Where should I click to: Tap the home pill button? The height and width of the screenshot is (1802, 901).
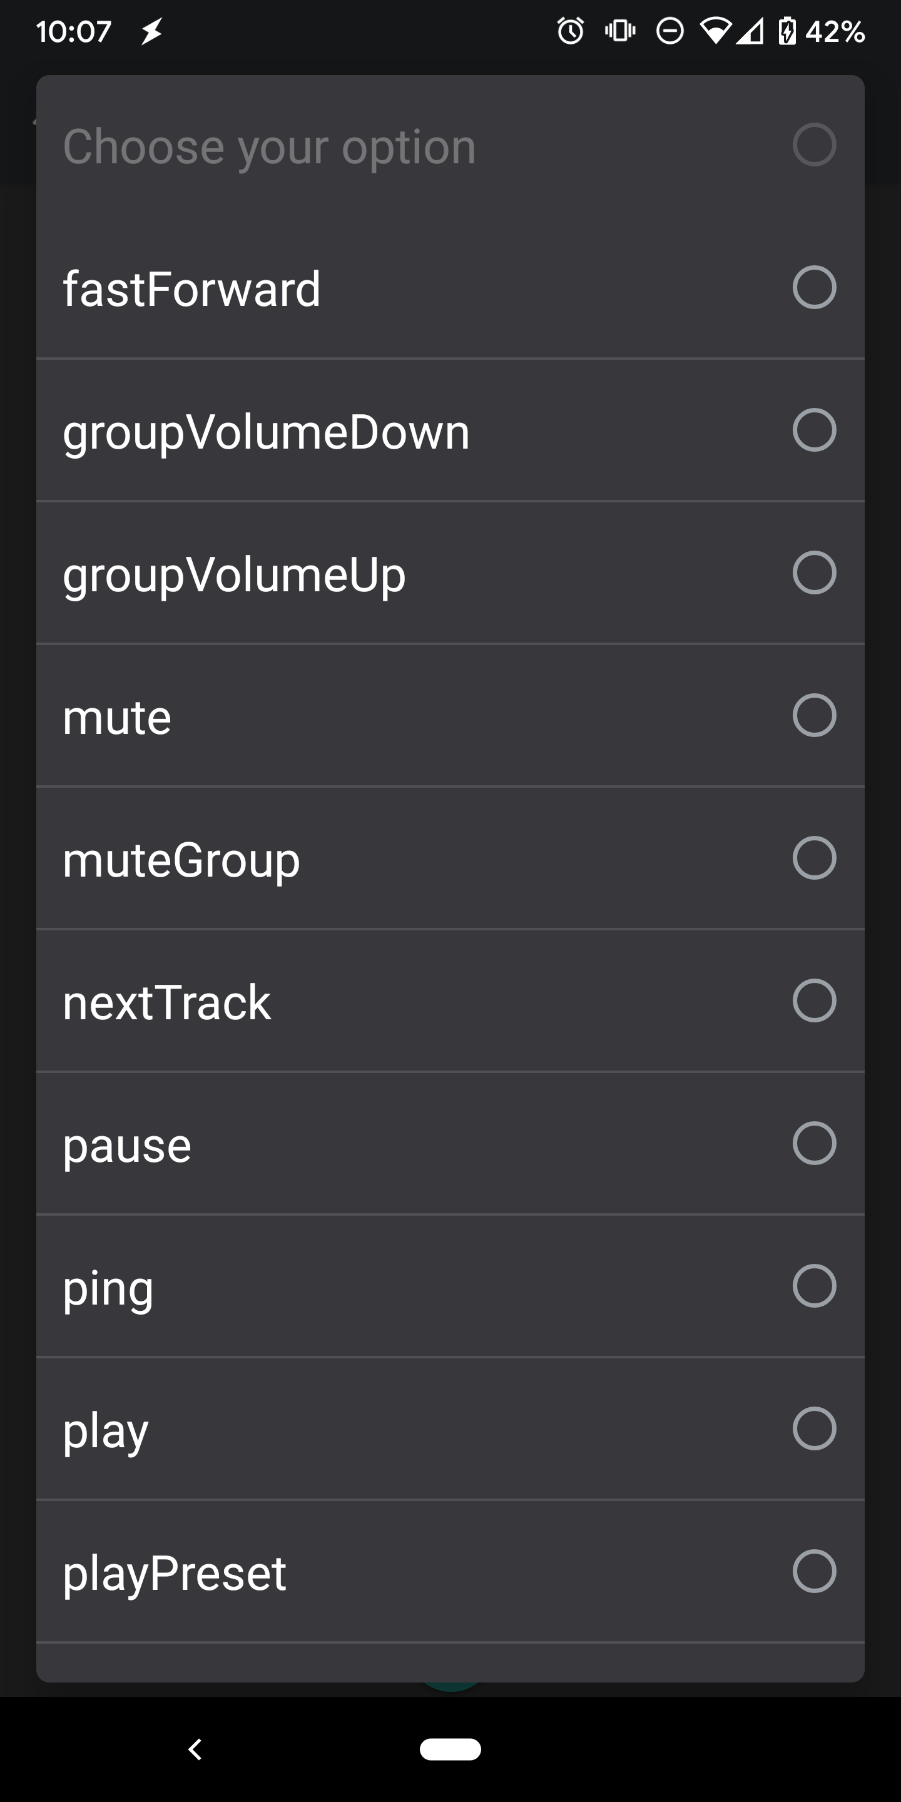click(450, 1749)
